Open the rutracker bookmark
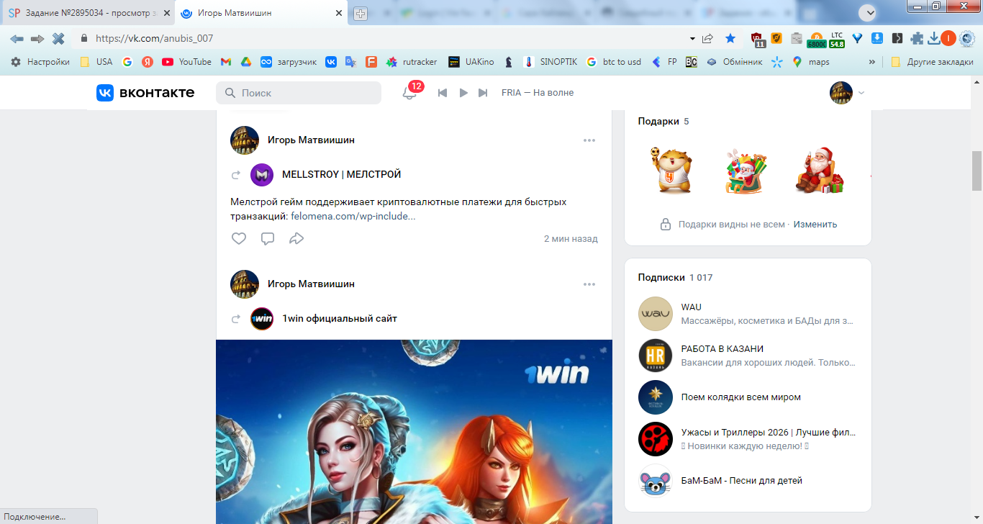 (412, 62)
